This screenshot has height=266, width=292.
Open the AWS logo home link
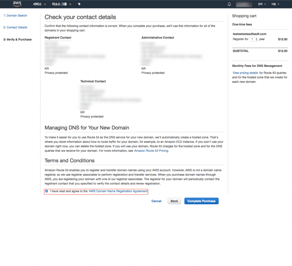pos(17,4)
